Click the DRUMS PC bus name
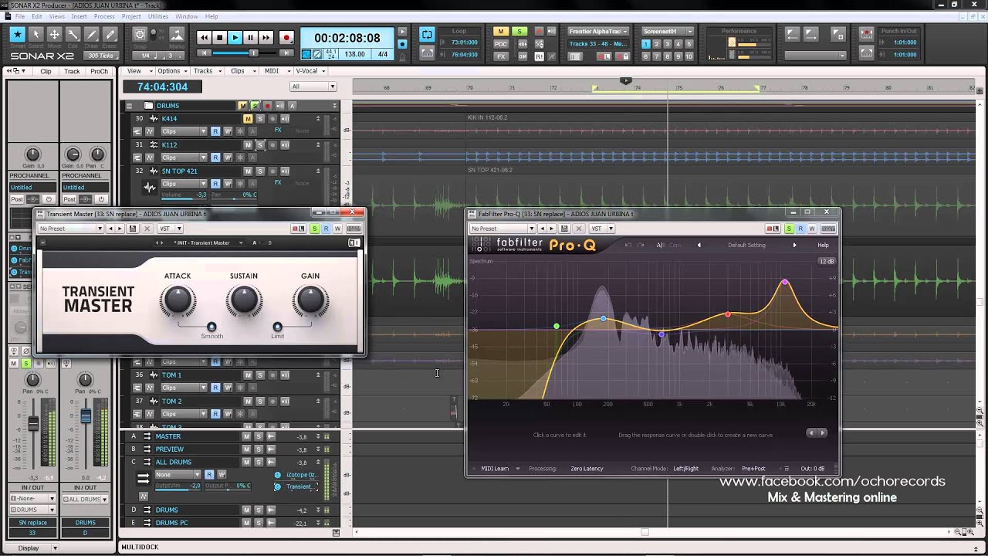The image size is (988, 556). 171,523
